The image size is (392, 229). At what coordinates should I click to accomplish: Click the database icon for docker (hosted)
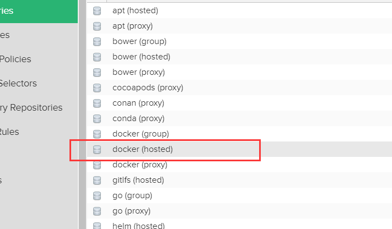98,149
